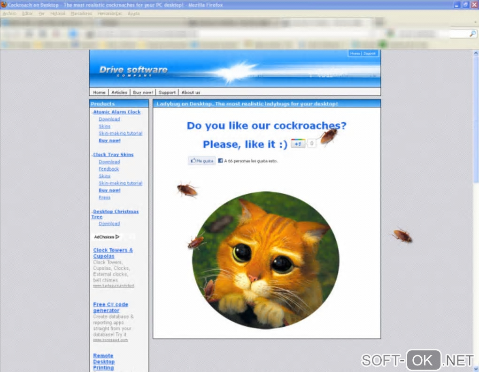Click the Me gusta like button
This screenshot has height=372, width=479.
click(x=201, y=161)
